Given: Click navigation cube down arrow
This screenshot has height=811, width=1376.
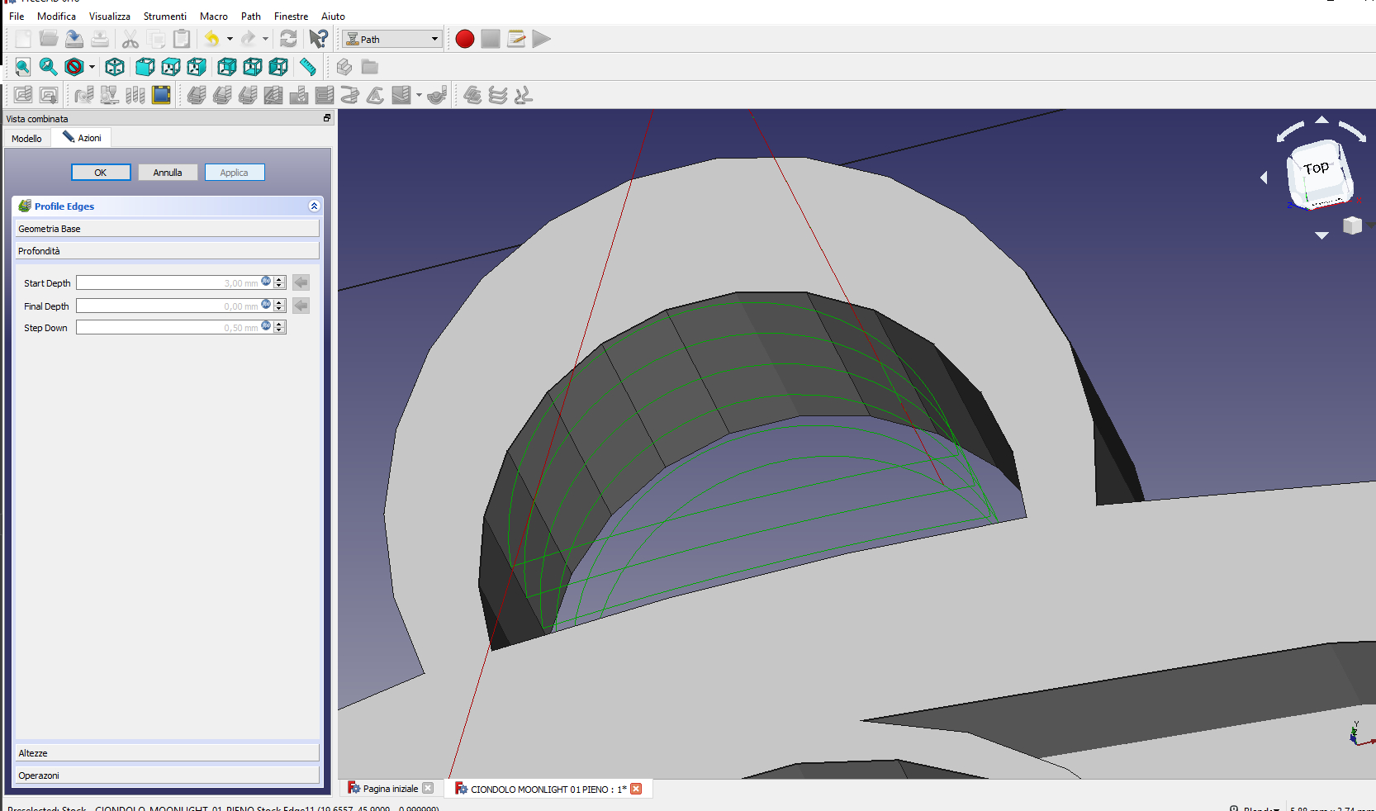Looking at the screenshot, I should tap(1321, 236).
